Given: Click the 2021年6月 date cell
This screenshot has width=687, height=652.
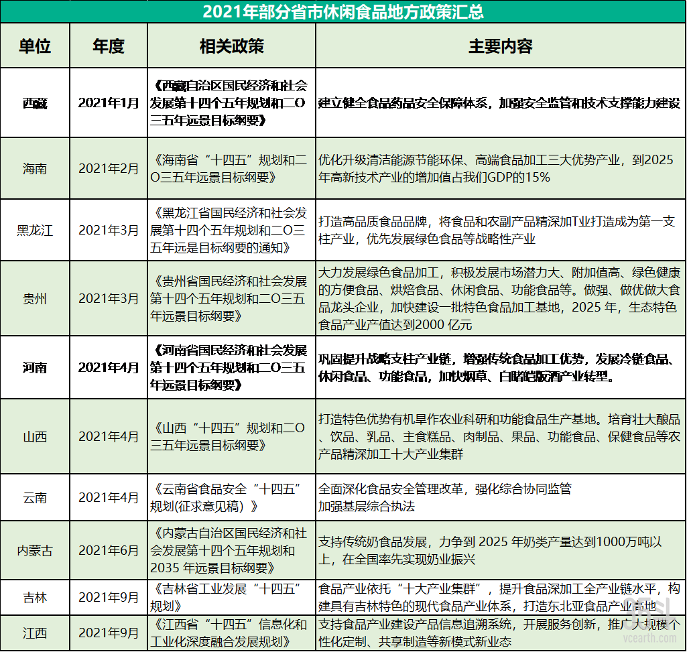Looking at the screenshot, I should point(109,550).
